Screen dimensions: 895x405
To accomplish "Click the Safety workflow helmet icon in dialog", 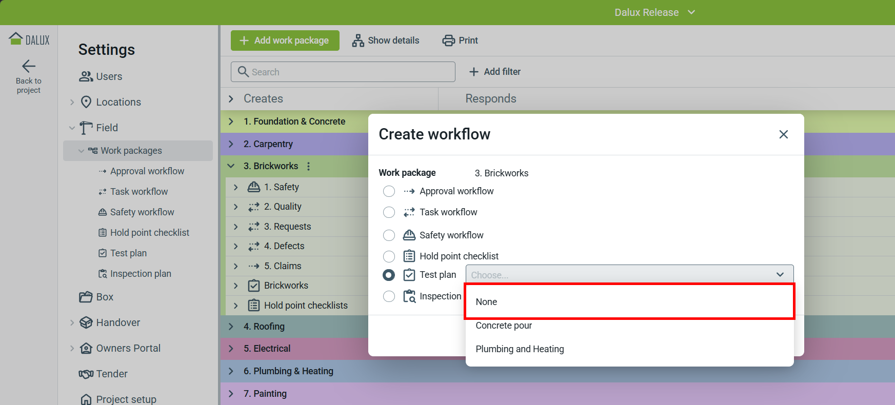I will click(x=409, y=235).
